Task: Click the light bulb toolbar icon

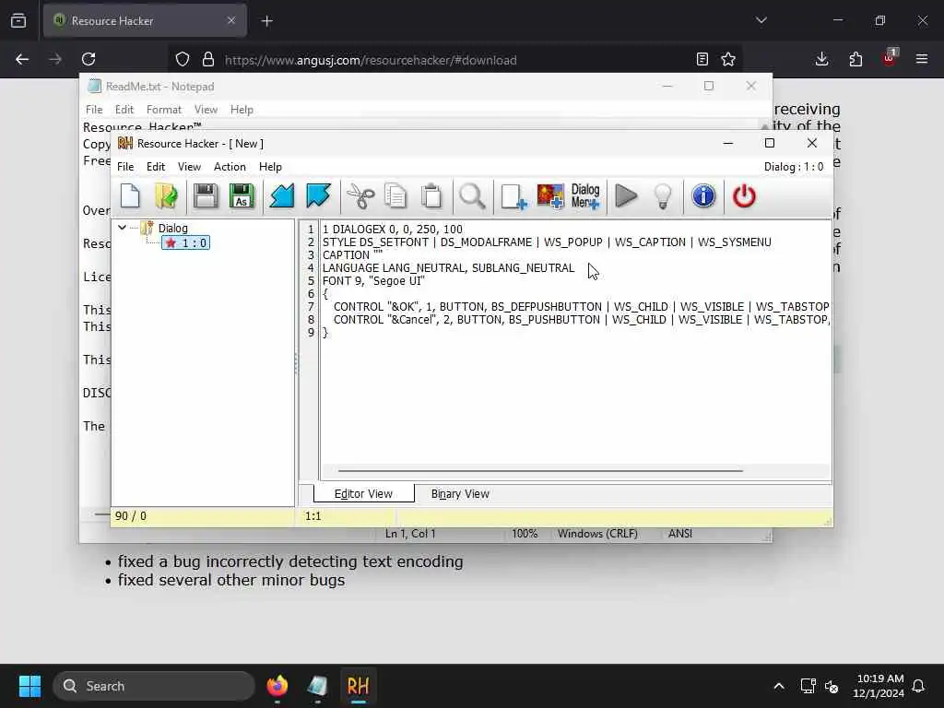Action: (663, 196)
